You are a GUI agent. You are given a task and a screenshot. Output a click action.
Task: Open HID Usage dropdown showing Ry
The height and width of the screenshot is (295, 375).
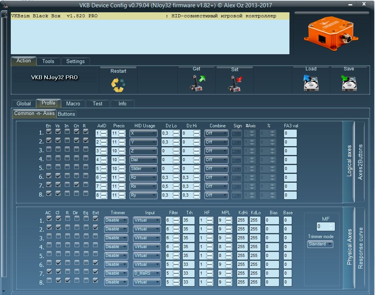click(143, 195)
